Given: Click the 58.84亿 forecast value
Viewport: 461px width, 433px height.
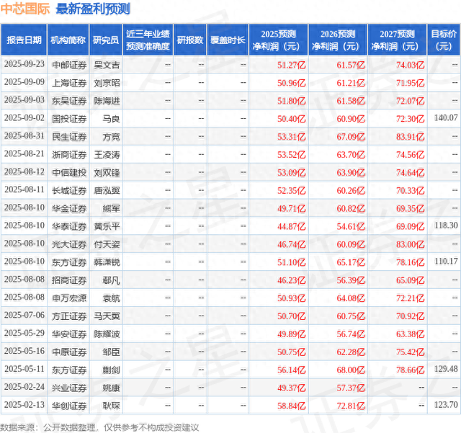Looking at the screenshot, I should coord(291,406).
